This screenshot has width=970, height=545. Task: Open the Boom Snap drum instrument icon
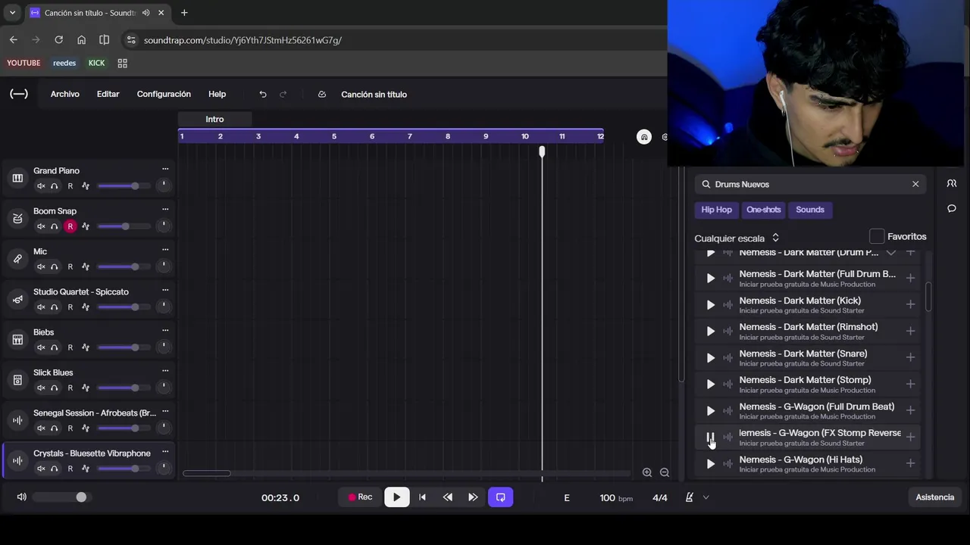[x=17, y=219]
